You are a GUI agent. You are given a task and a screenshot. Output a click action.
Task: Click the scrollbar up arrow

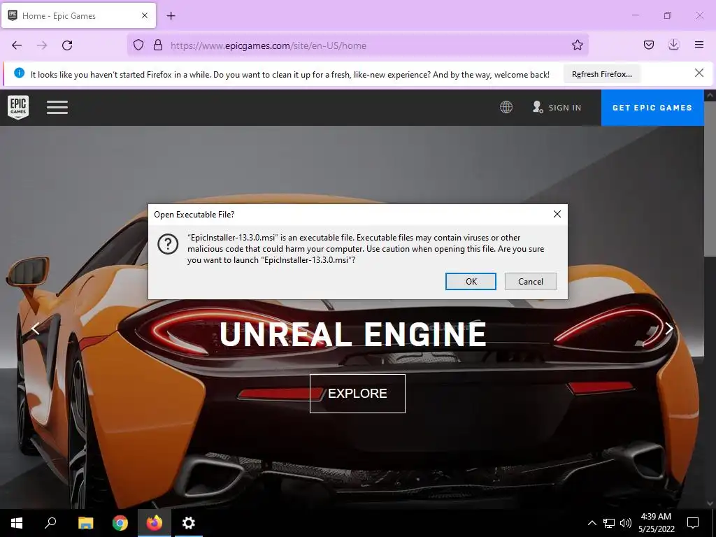(x=710, y=95)
